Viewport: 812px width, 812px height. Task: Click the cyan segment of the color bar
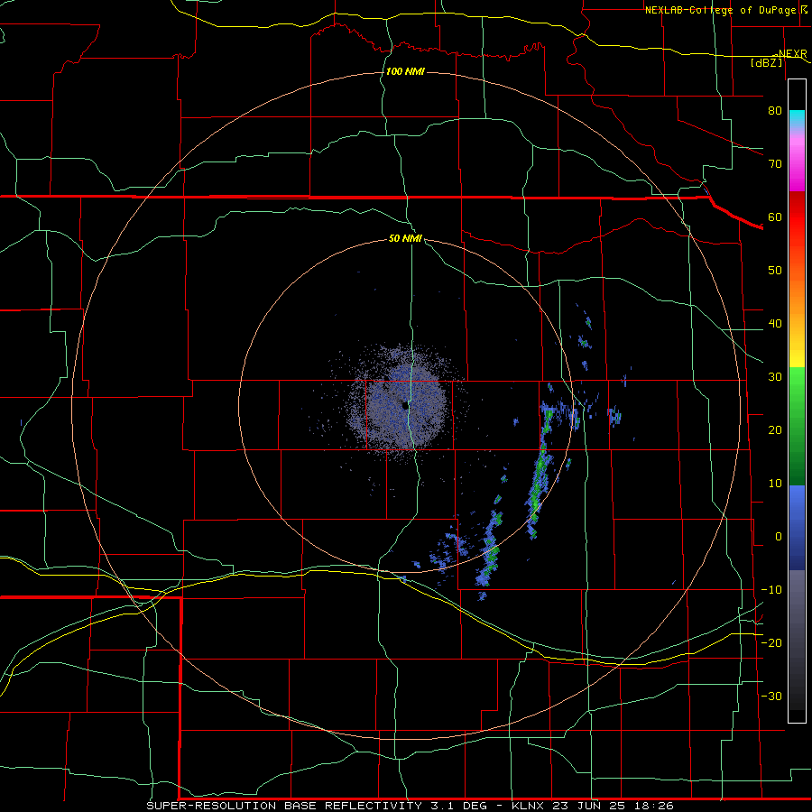pyautogui.click(x=797, y=119)
